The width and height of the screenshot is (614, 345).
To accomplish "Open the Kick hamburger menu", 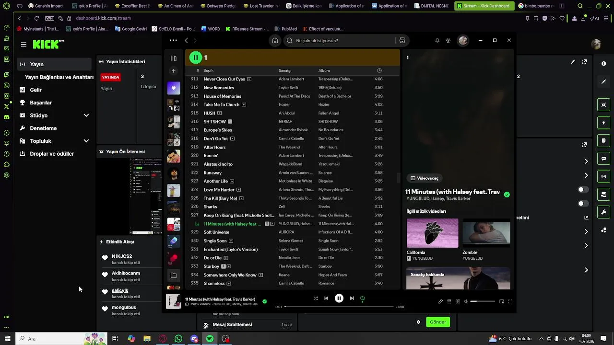I will 24,45.
